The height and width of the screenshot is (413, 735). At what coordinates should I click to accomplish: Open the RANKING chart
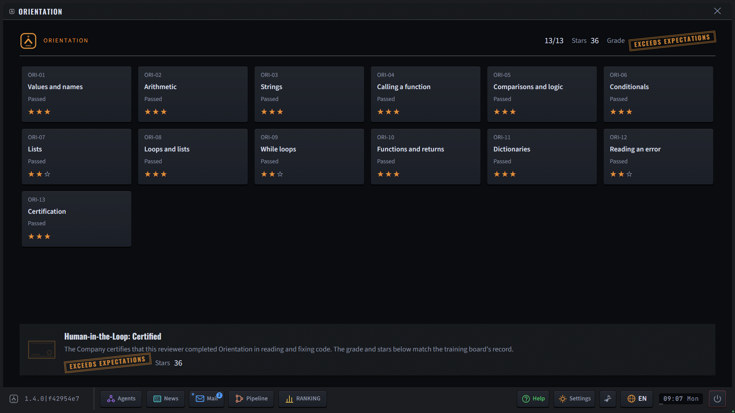coord(303,398)
